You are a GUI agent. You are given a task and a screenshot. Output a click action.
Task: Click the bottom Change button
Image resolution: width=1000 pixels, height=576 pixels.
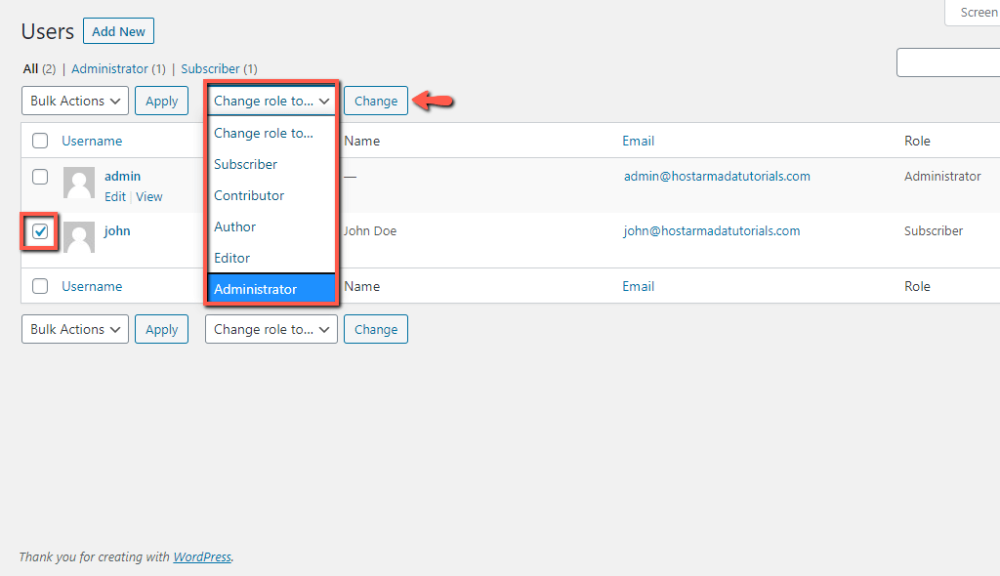[x=376, y=329]
